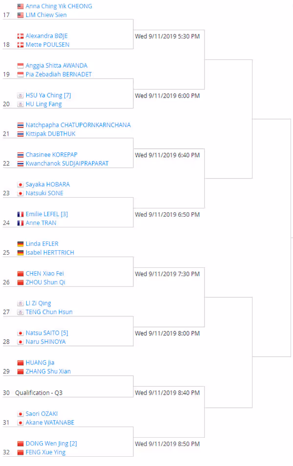Select TENG Chun Hsun name link
Screen dimensions: 293x466
(x=49, y=312)
